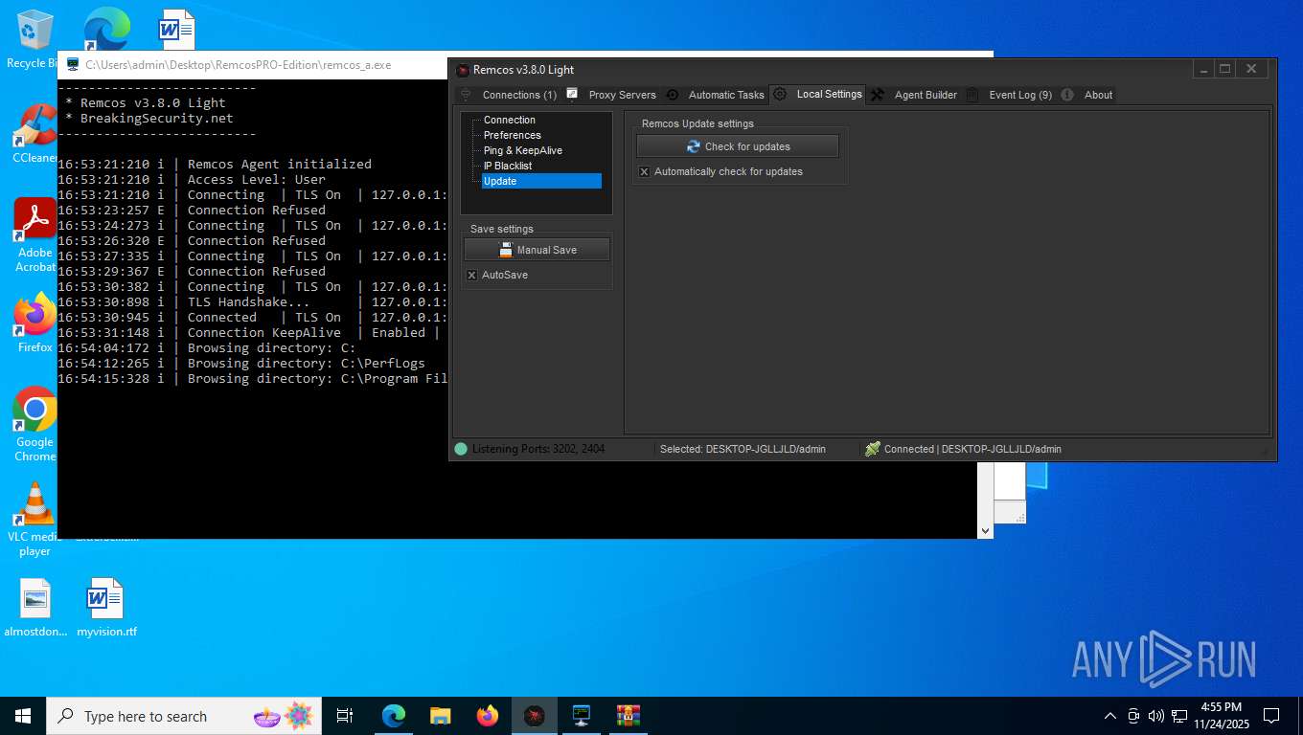The width and height of the screenshot is (1303, 735).
Task: Click the About info icon
Action: (x=1067, y=95)
